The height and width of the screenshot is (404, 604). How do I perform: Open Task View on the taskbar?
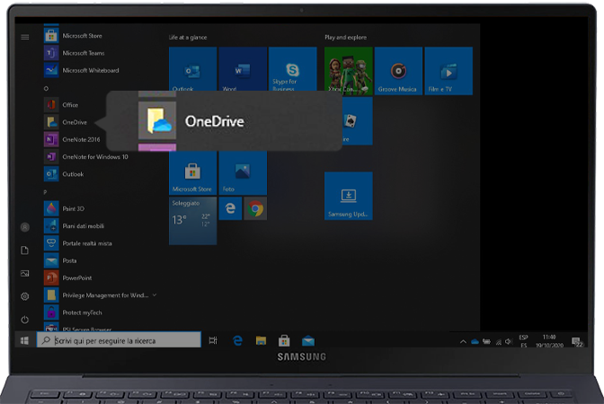213,340
